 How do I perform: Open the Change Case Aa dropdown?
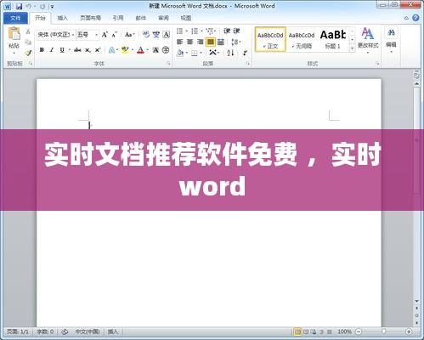pos(130,35)
